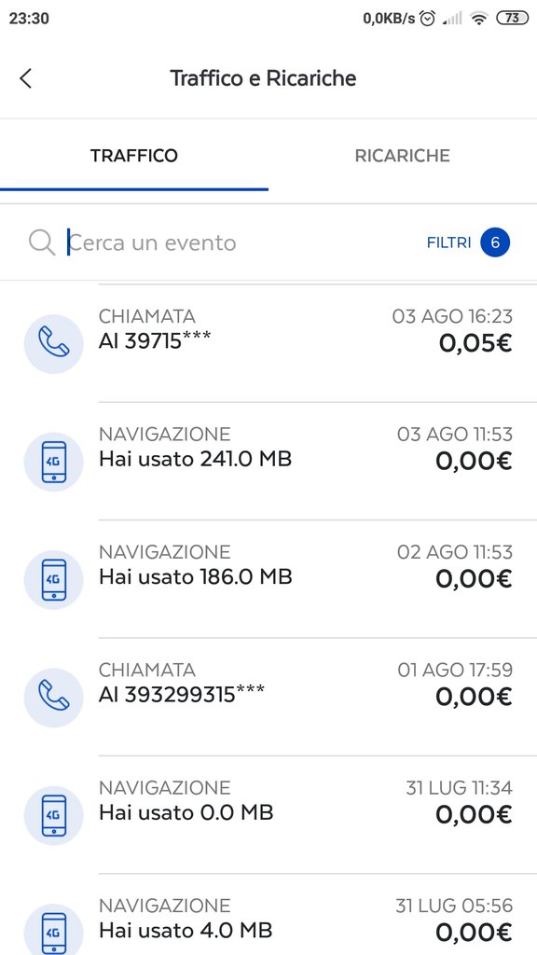Open the call entry to Al 39715***
This screenshot has height=955, width=537.
pyautogui.click(x=268, y=343)
